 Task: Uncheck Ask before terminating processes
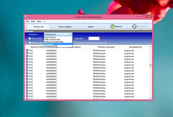coord(76,43)
